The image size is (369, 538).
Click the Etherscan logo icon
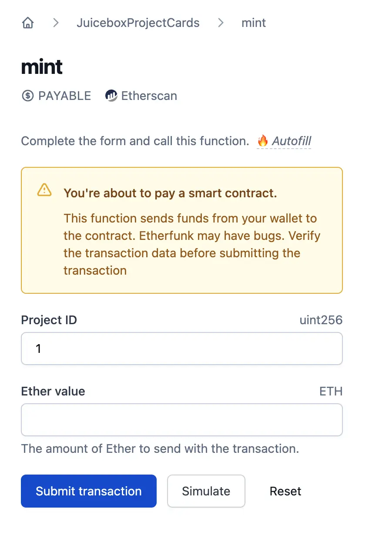point(111,96)
